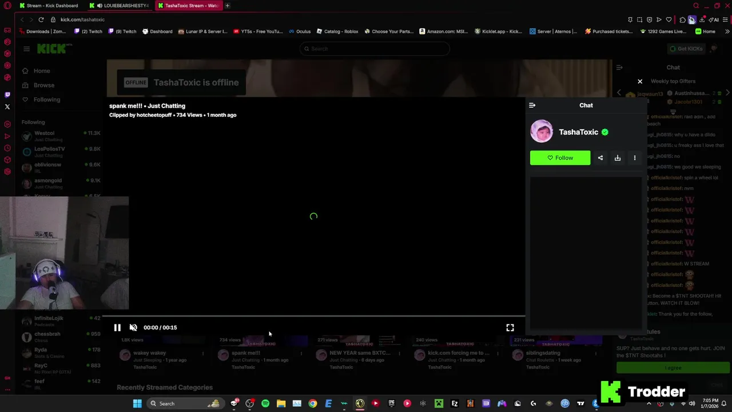732x412 pixels.
Task: Toggle Kick sidebar hamburger menu
Action: coord(26,49)
